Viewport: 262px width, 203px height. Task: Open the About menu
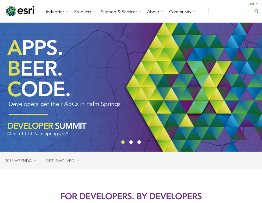155,12
